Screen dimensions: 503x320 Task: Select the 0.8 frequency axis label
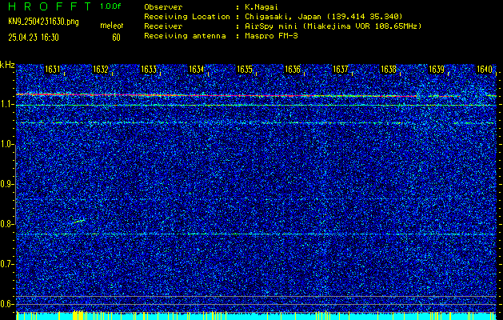pyautogui.click(x=6, y=224)
